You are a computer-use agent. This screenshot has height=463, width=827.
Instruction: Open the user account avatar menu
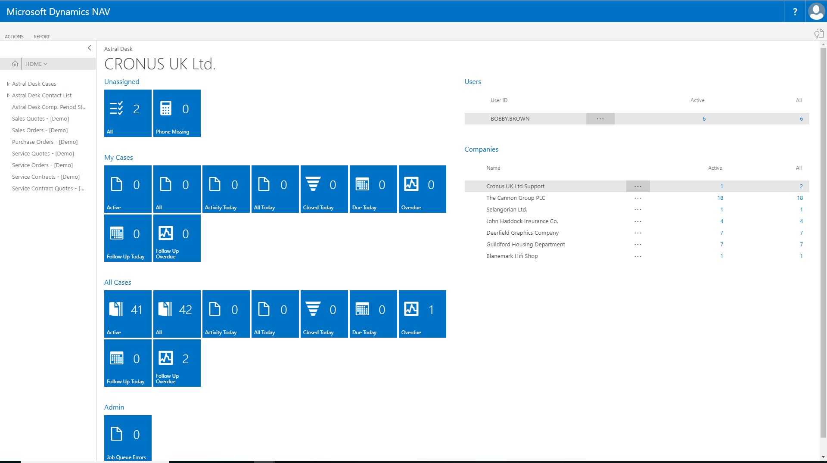pyautogui.click(x=816, y=11)
